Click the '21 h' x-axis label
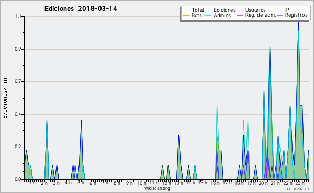The width and height of the screenshot is (314, 193). click(276, 183)
